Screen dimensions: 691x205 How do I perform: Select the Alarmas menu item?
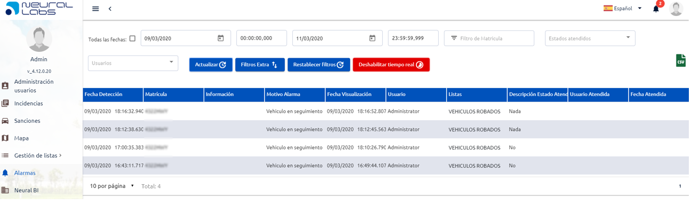pos(25,173)
